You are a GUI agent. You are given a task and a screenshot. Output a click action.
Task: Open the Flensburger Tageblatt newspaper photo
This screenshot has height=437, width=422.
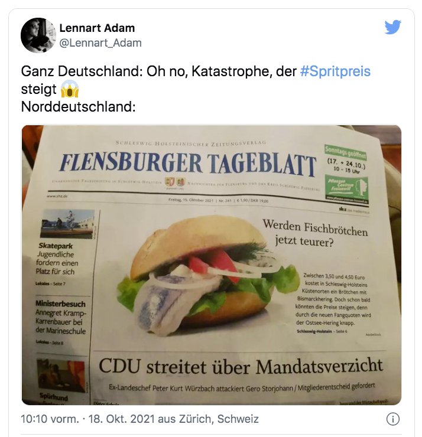(x=212, y=265)
